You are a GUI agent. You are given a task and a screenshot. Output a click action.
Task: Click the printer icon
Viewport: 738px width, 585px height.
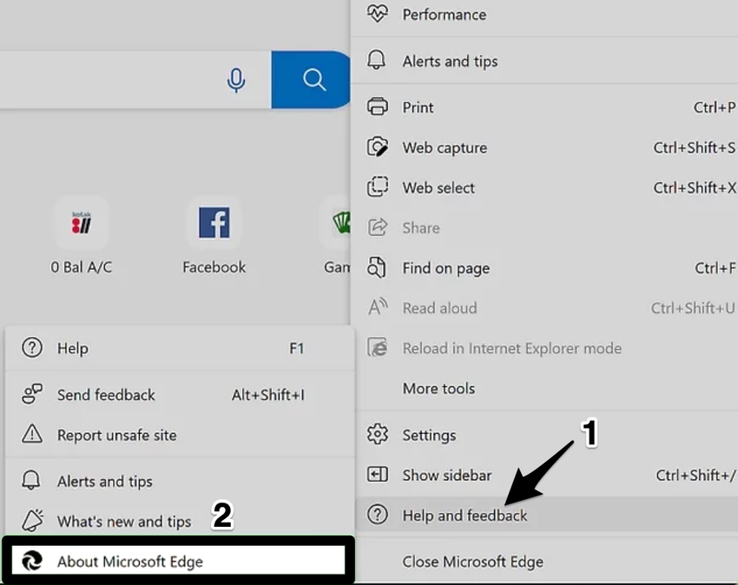click(x=378, y=107)
